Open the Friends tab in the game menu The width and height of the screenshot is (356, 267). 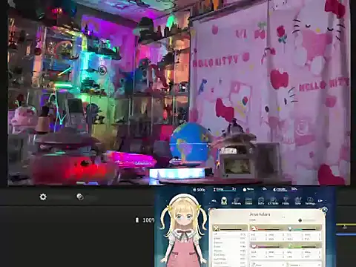click(237, 201)
